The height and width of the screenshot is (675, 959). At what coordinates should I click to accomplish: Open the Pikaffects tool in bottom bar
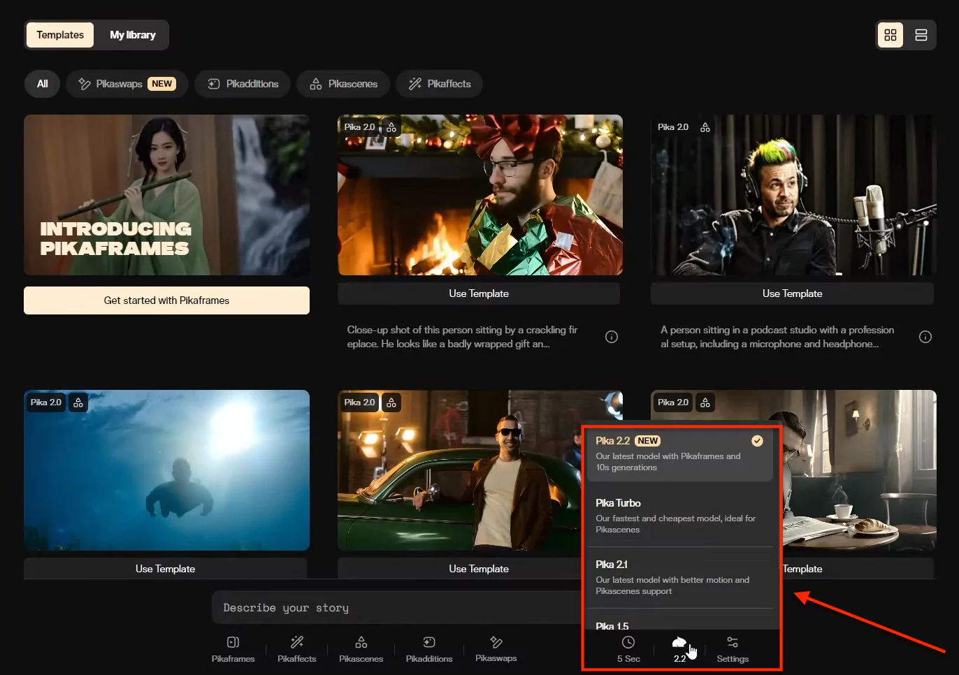pos(297,649)
